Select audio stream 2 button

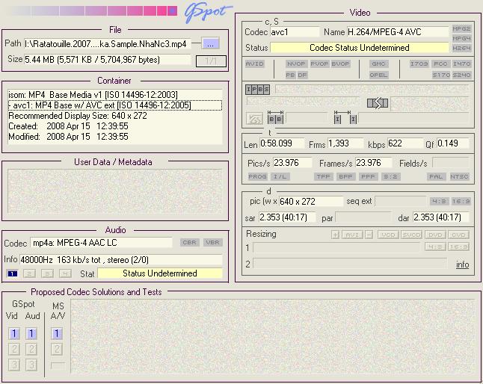coord(30,273)
